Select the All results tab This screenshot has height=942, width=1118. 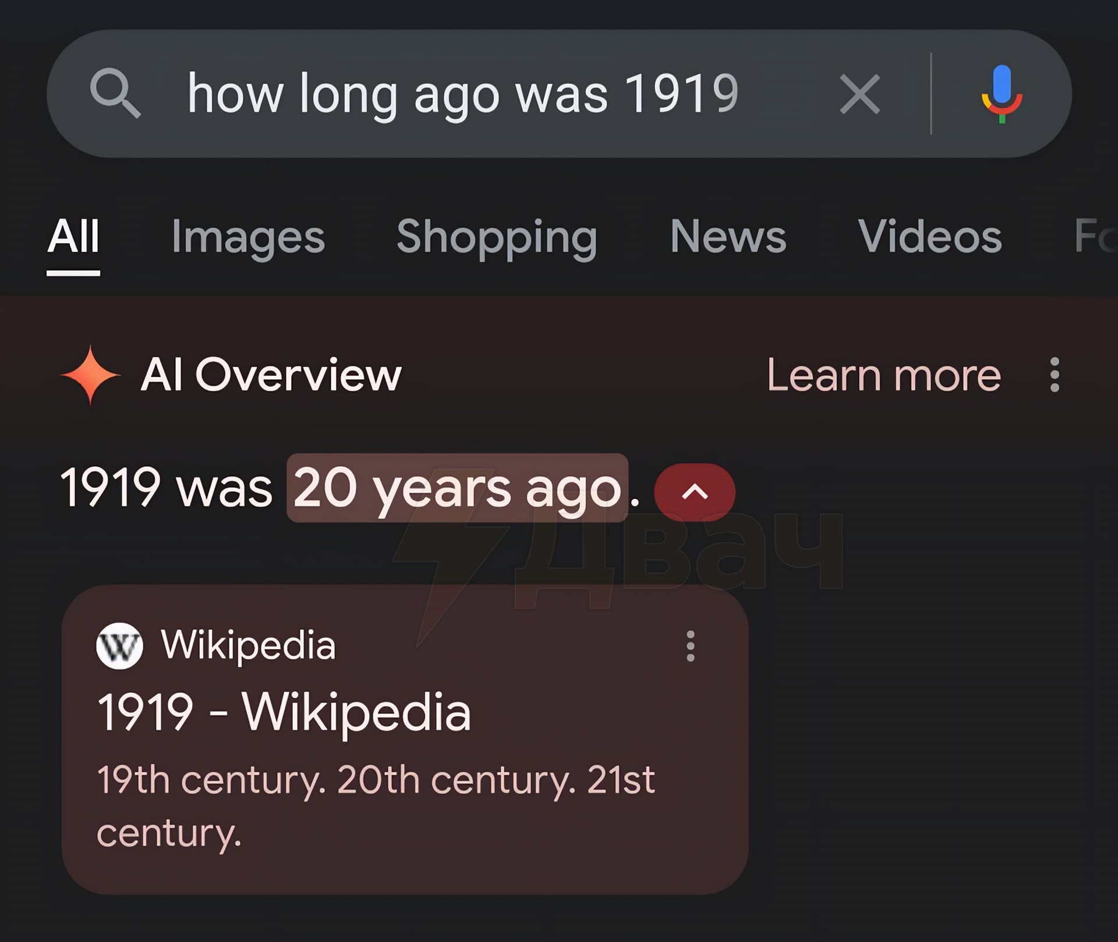click(73, 237)
